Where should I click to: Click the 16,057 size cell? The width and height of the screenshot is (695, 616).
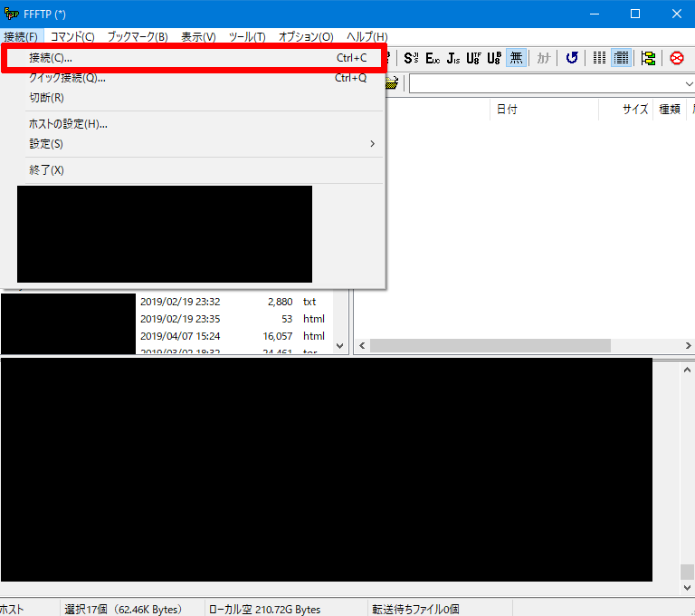coord(278,336)
